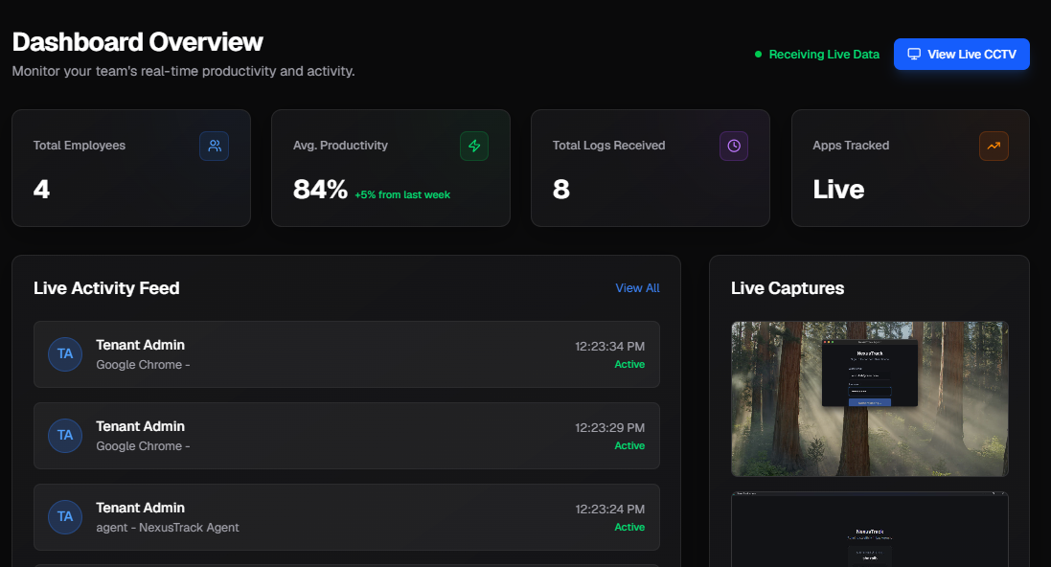The height and width of the screenshot is (567, 1051).
Task: Click the Total Employees stat card
Action: pyautogui.click(x=131, y=169)
